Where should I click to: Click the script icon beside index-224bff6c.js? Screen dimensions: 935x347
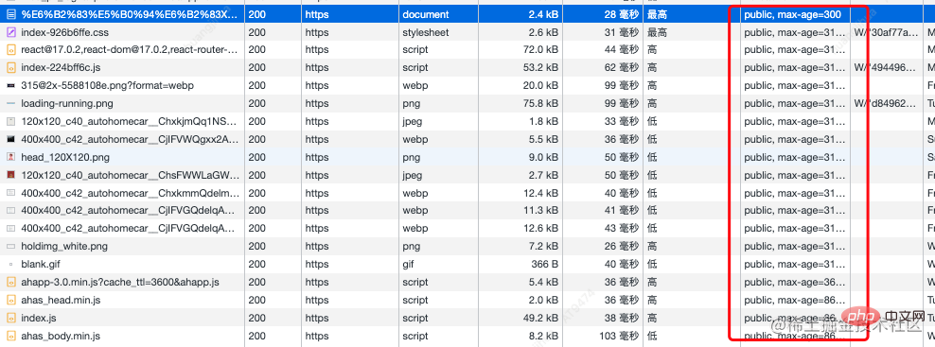[10, 68]
